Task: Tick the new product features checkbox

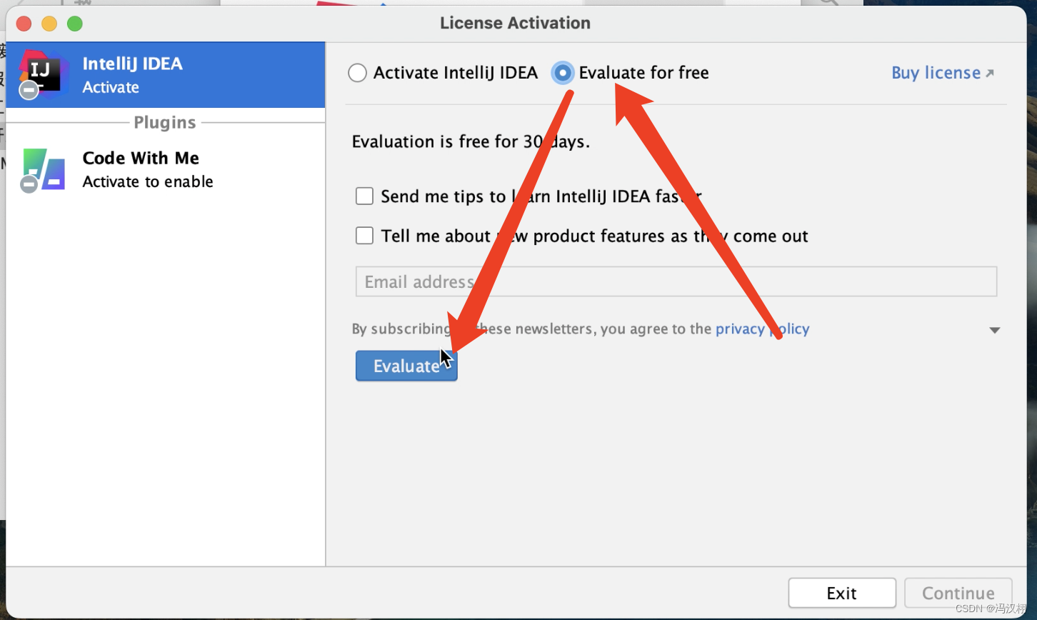Action: point(365,236)
